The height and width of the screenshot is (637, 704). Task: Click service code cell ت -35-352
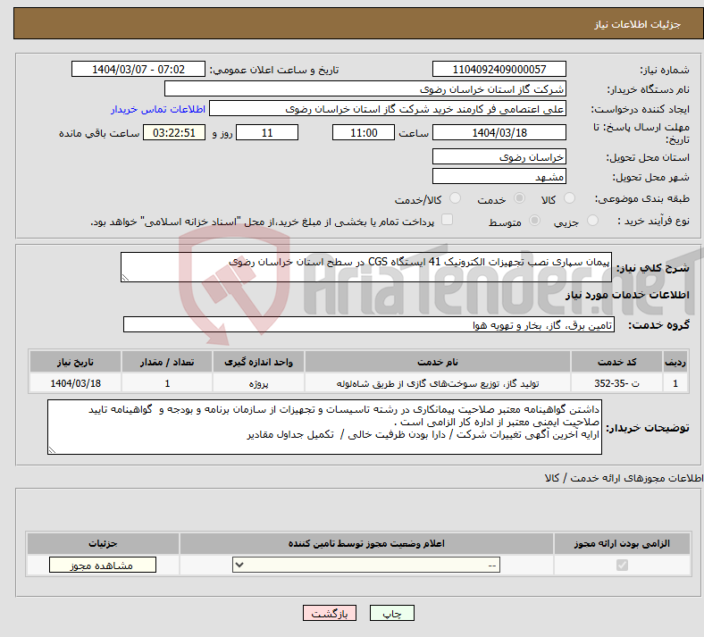617,383
